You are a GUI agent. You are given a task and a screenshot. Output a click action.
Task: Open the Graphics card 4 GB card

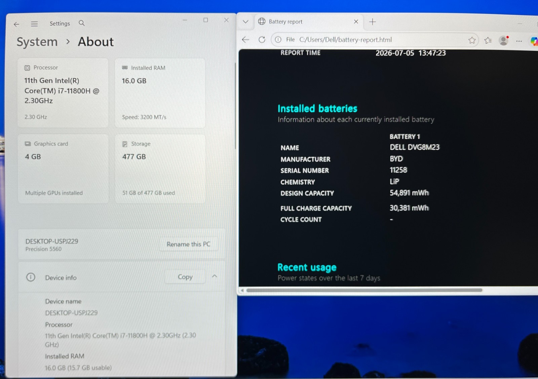63,169
